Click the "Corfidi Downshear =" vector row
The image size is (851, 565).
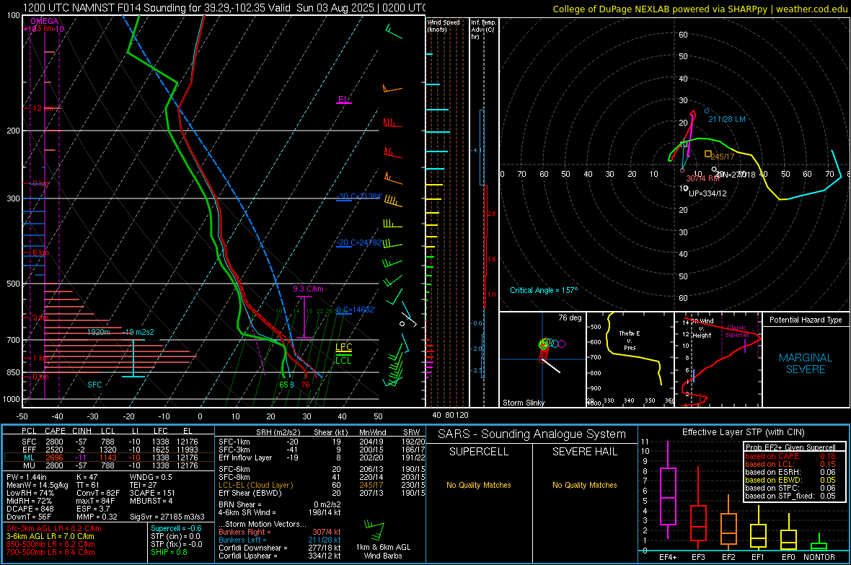pyautogui.click(x=280, y=548)
